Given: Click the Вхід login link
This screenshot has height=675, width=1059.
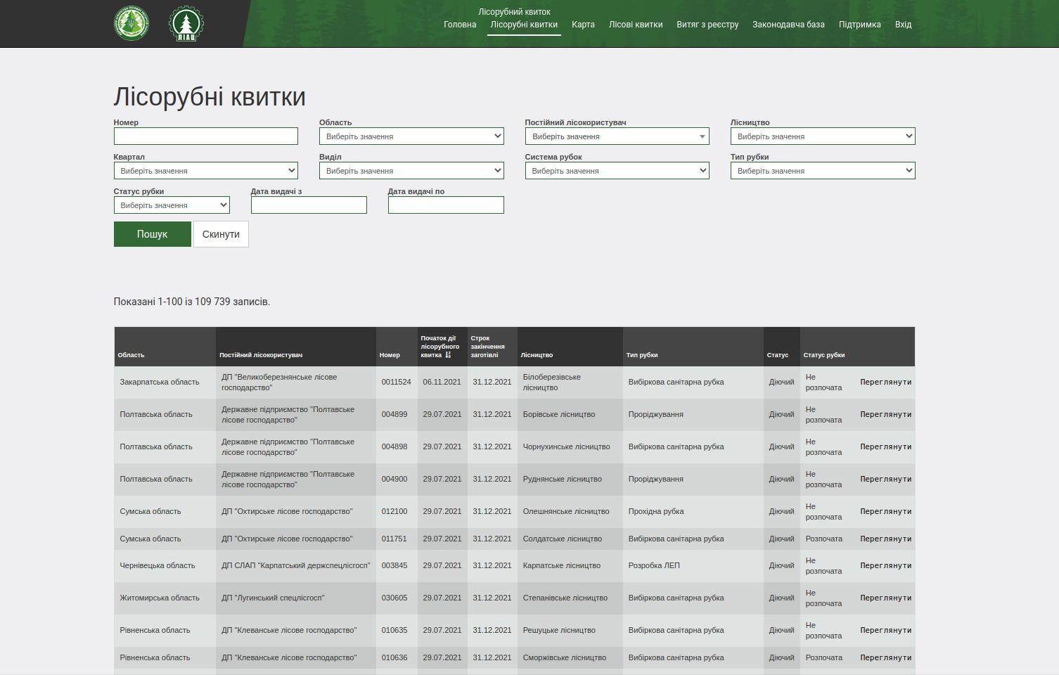Looking at the screenshot, I should pyautogui.click(x=903, y=25).
